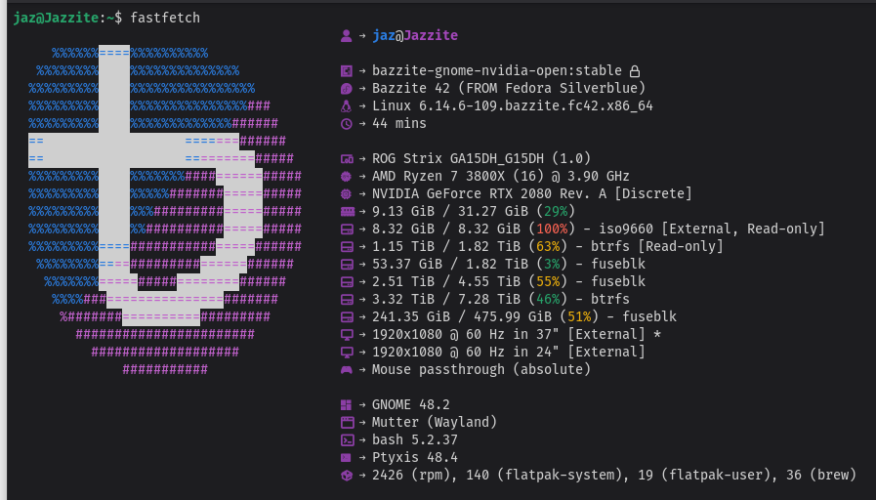Click the Bazzite ASCII art logo
Viewport: 876px width, 500px height.
[x=165, y=211]
